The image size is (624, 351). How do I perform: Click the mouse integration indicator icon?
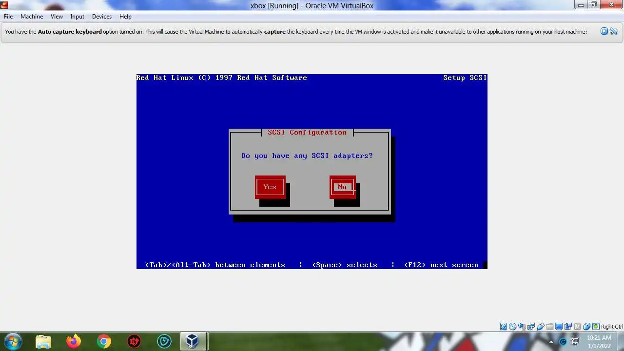(x=586, y=327)
